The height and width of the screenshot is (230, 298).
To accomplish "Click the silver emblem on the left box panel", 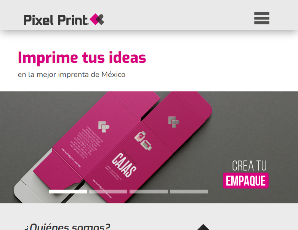I will coord(104,126).
